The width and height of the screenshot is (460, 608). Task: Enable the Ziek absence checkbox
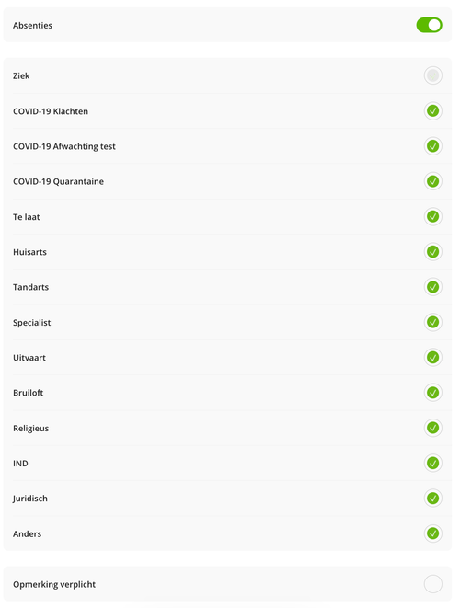pyautogui.click(x=432, y=75)
